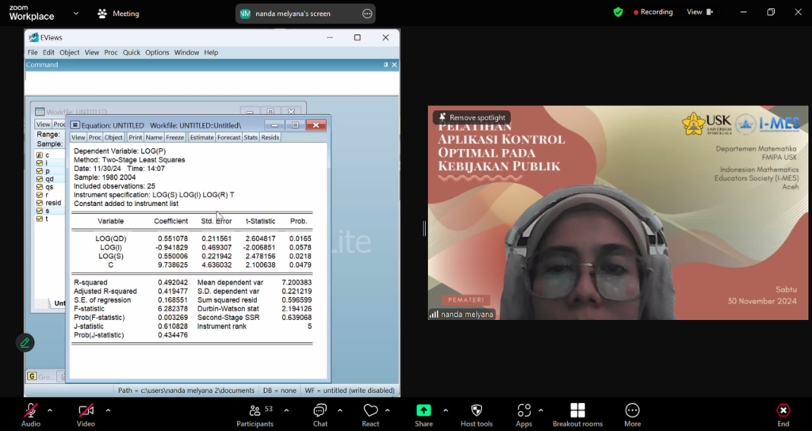812x431 pixels.
Task: Start the Video camera
Action: point(86,410)
